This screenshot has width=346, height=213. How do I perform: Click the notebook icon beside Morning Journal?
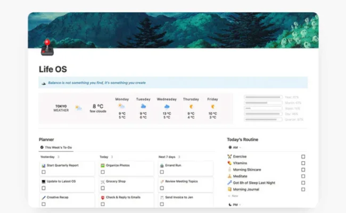[x=229, y=189]
